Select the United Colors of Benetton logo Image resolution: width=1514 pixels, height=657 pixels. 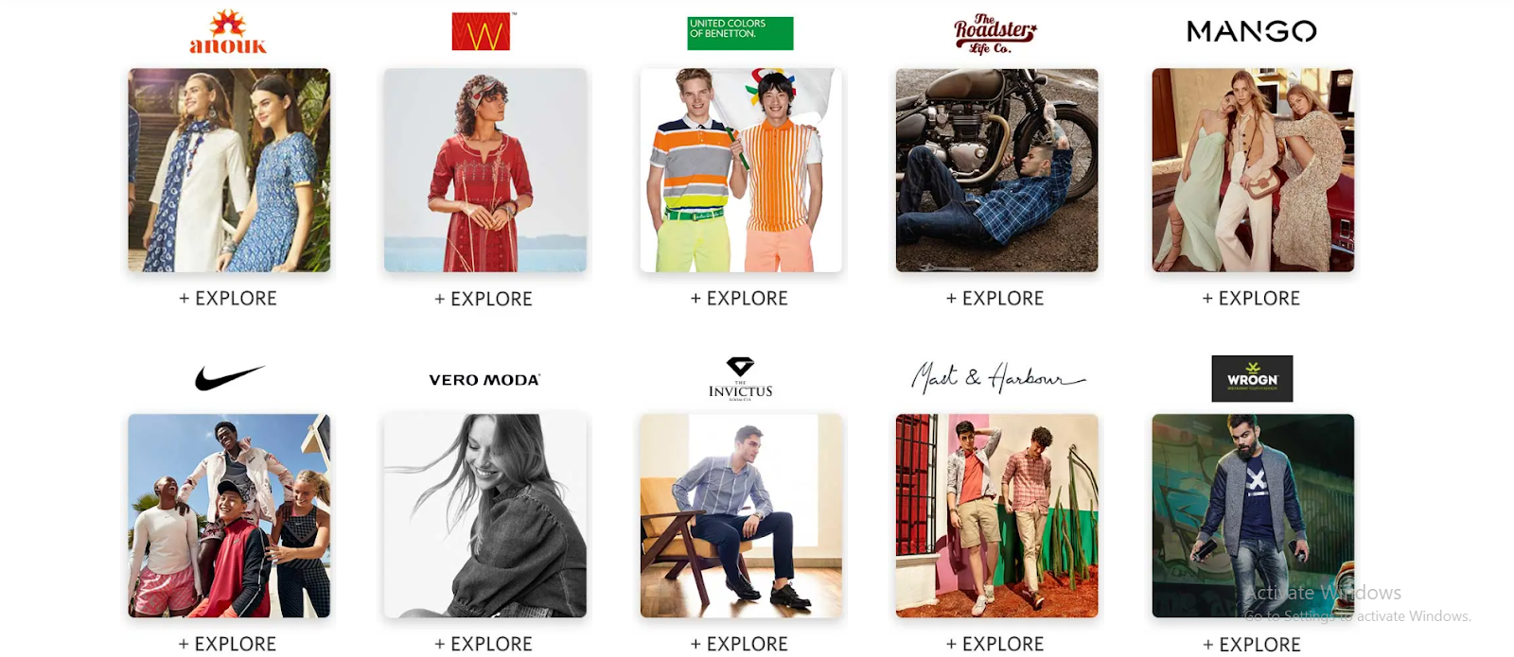point(740,33)
